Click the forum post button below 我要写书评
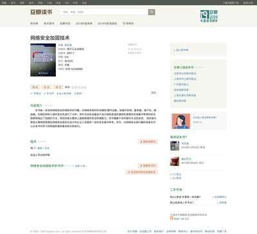Image resolution: width=257 pixels, height=234 pixels. tap(142, 172)
